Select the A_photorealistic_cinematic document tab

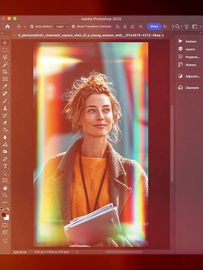click(91, 35)
